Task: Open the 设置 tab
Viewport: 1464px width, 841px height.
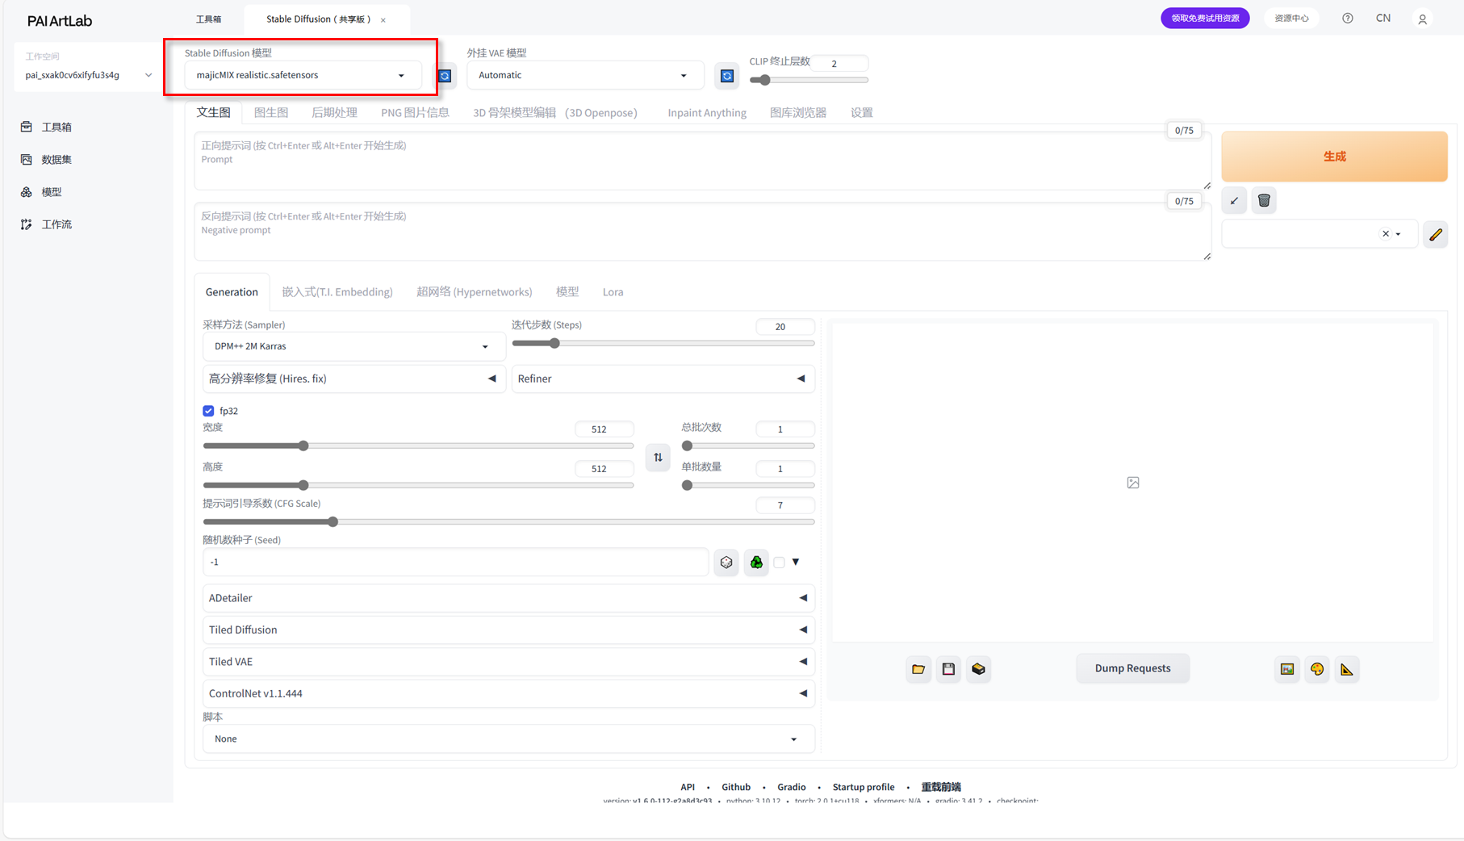Action: coord(862,113)
